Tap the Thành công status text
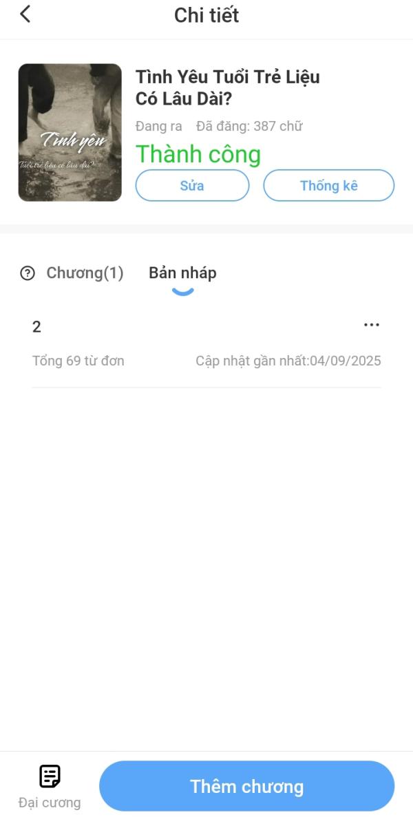The image size is (413, 817). [x=198, y=154]
